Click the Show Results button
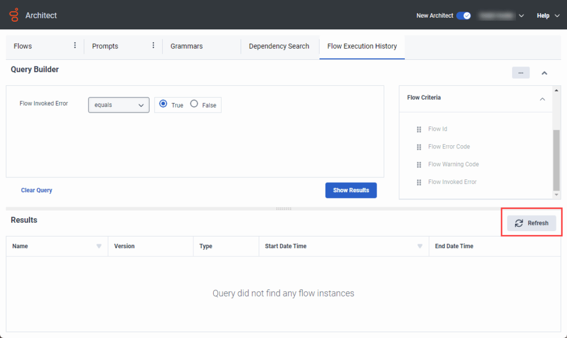This screenshot has width=567, height=338. [350, 190]
